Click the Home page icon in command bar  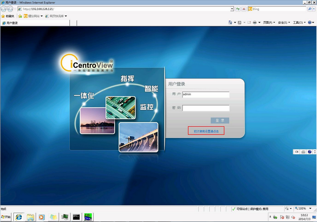coord(230,23)
